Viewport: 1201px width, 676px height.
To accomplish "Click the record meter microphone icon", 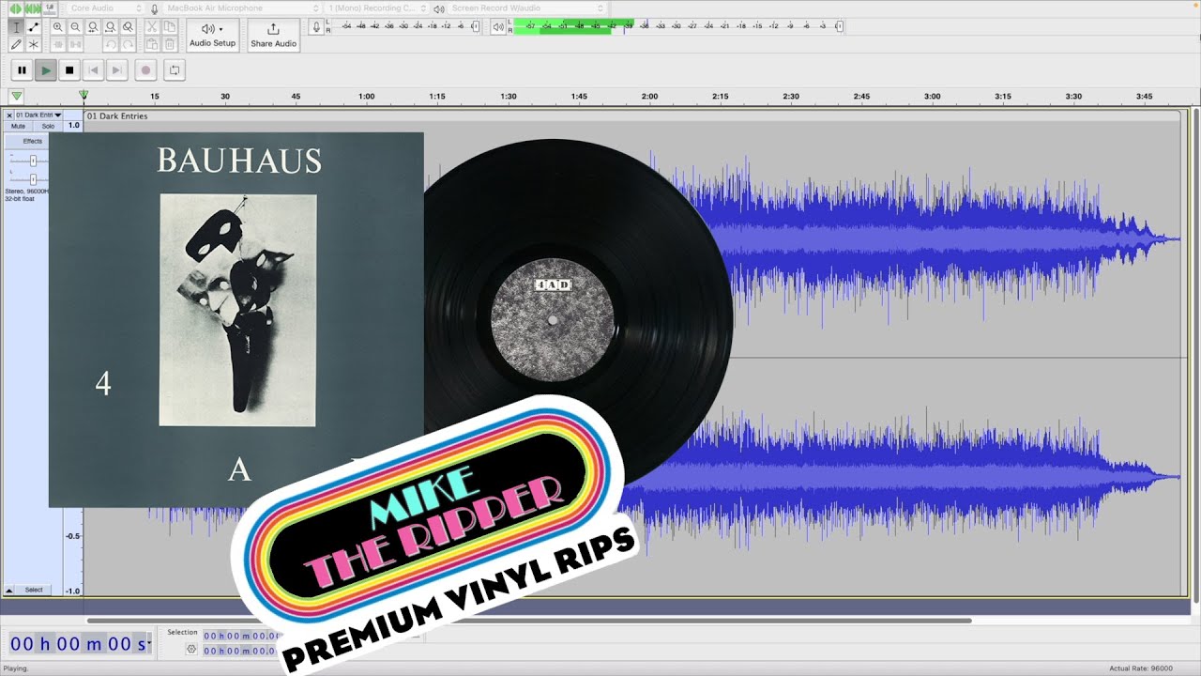I will [316, 26].
